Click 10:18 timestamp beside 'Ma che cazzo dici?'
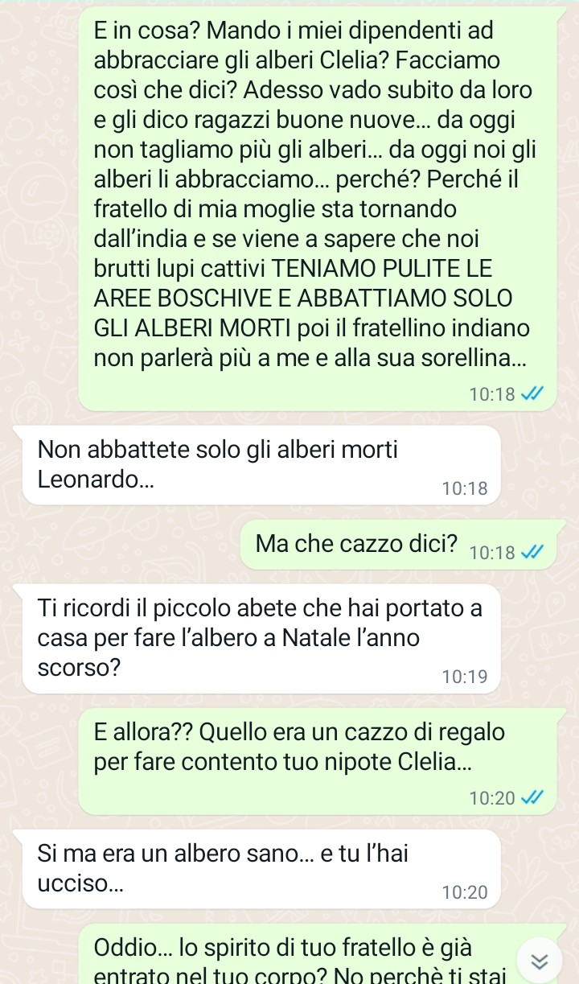Screen dimensions: 579x984 (492, 553)
